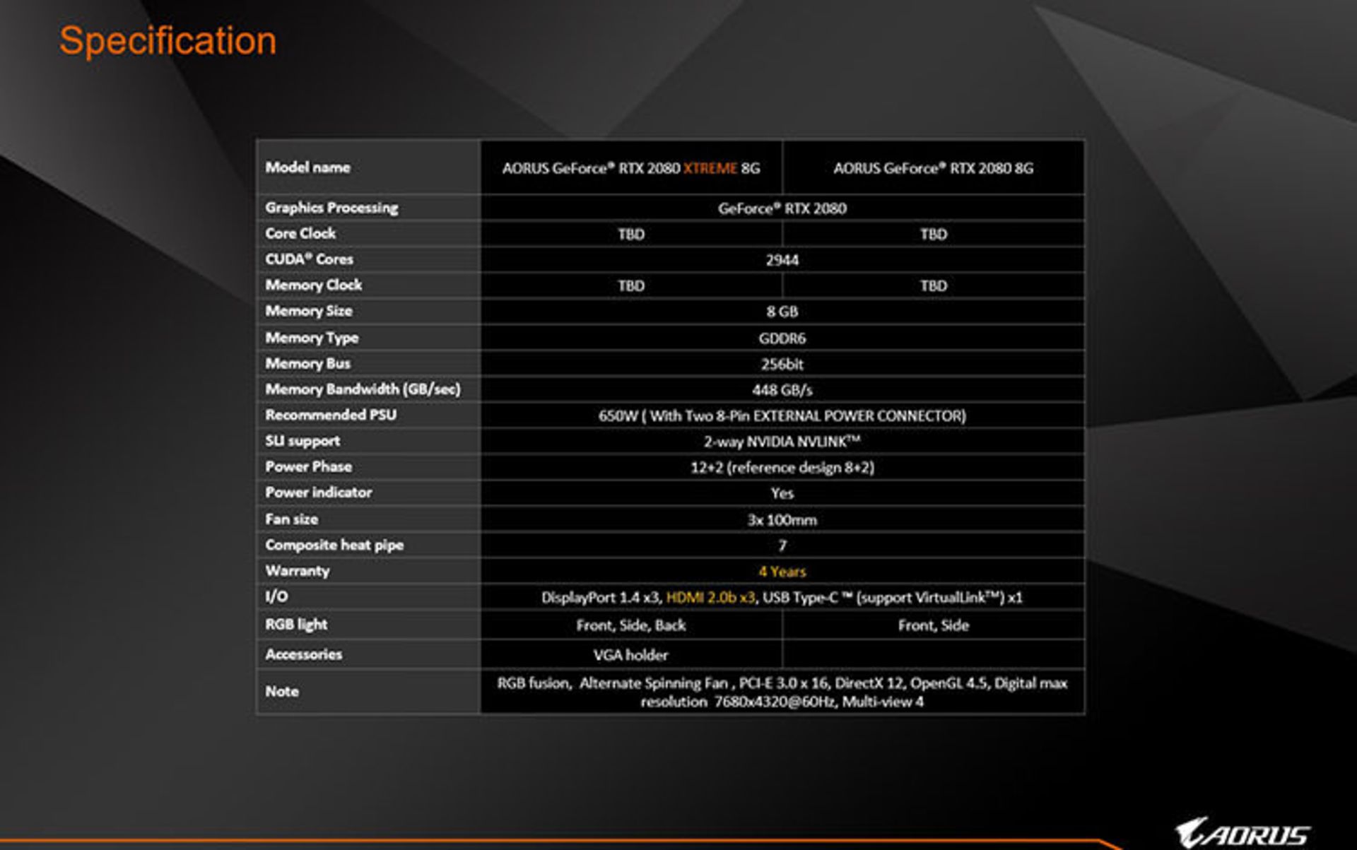Click '2-way NVIDIA NVLINK' value
The width and height of the screenshot is (1357, 850).
[x=782, y=442]
